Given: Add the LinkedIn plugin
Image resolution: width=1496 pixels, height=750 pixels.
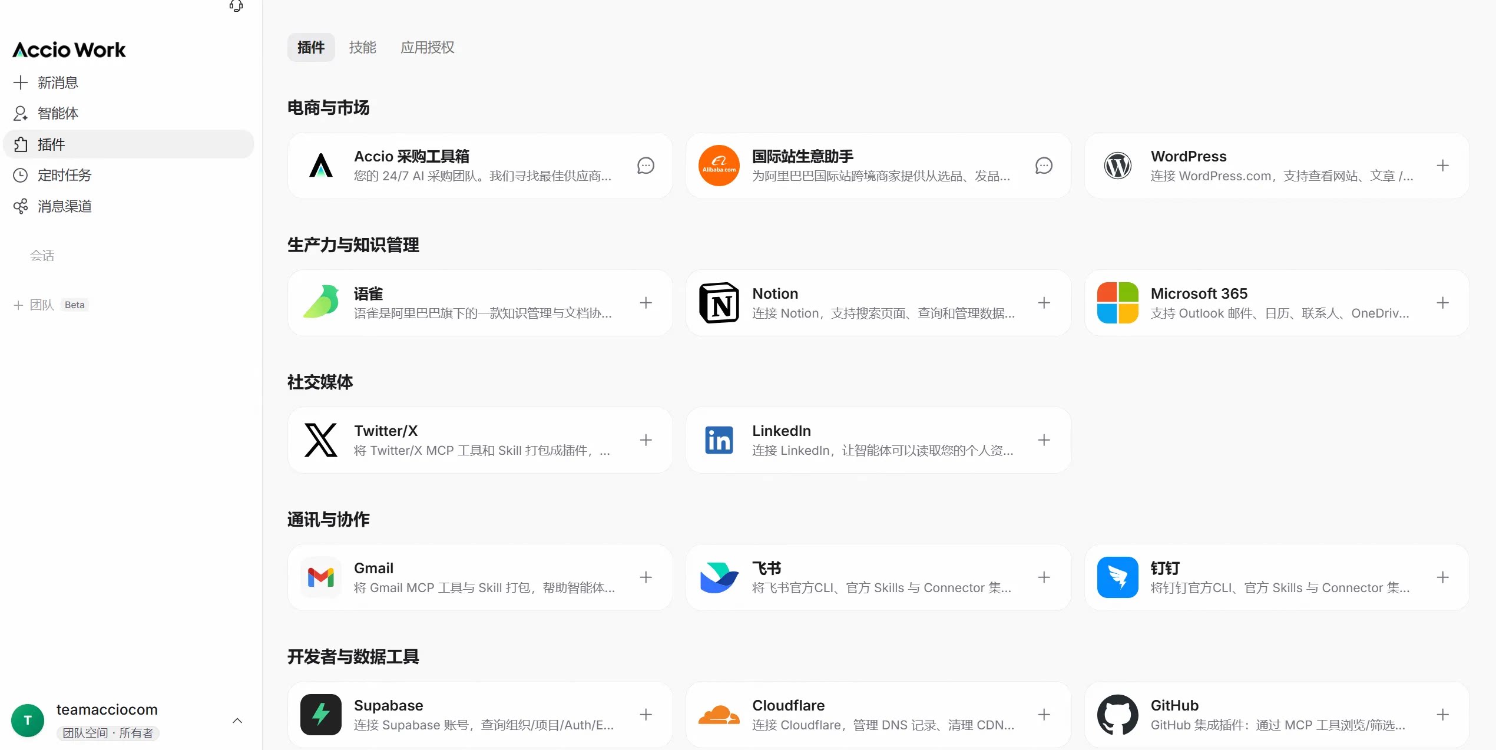Looking at the screenshot, I should click(1044, 440).
